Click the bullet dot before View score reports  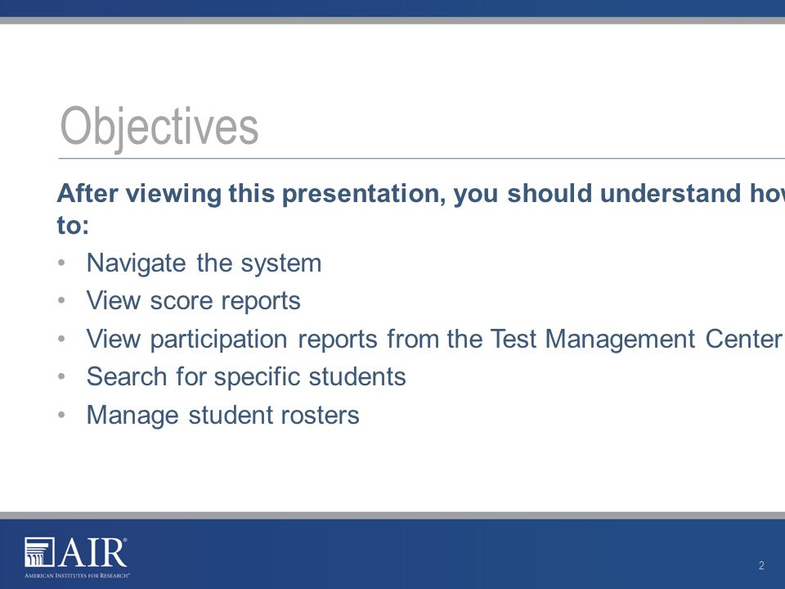[x=61, y=301]
